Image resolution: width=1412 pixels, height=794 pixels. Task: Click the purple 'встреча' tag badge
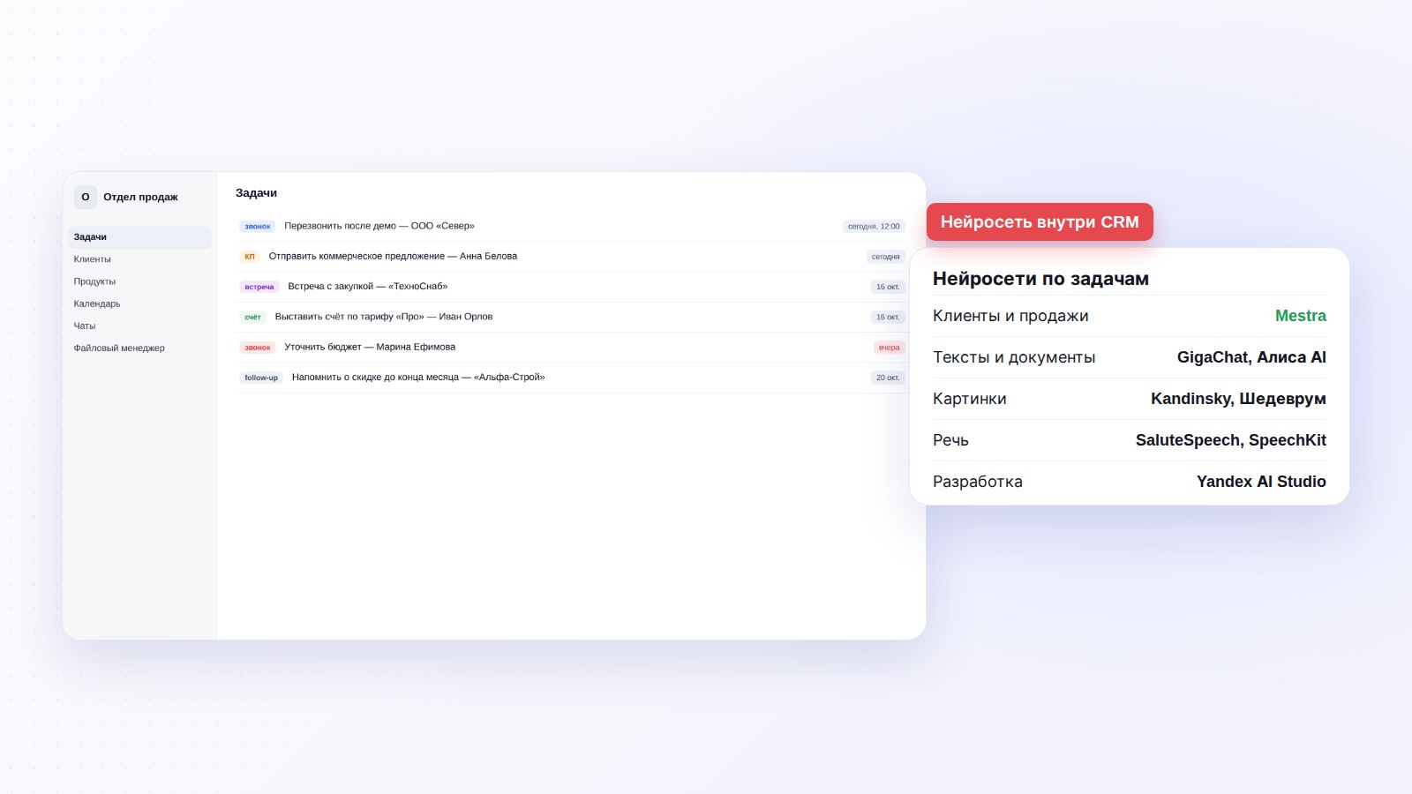259,287
